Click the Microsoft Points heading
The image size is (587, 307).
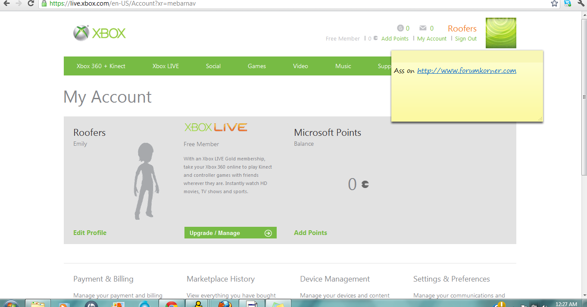pos(328,133)
